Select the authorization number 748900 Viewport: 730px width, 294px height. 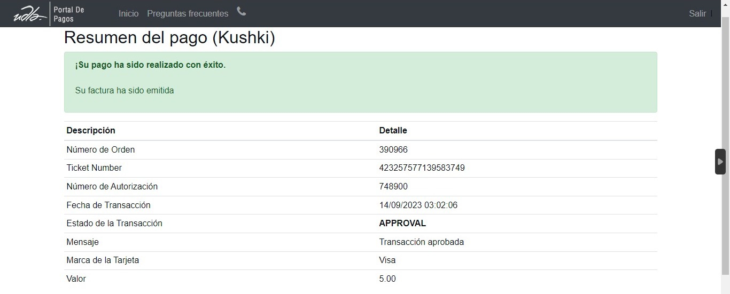point(393,187)
